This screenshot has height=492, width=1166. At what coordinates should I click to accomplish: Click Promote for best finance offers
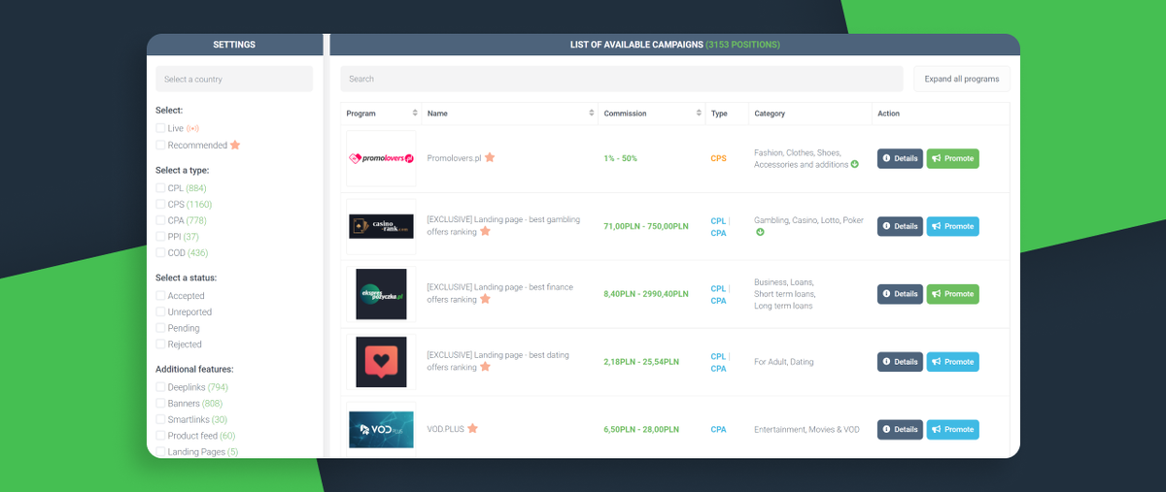point(953,294)
